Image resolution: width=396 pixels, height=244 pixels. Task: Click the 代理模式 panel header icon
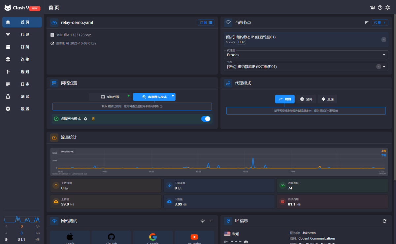(228, 83)
